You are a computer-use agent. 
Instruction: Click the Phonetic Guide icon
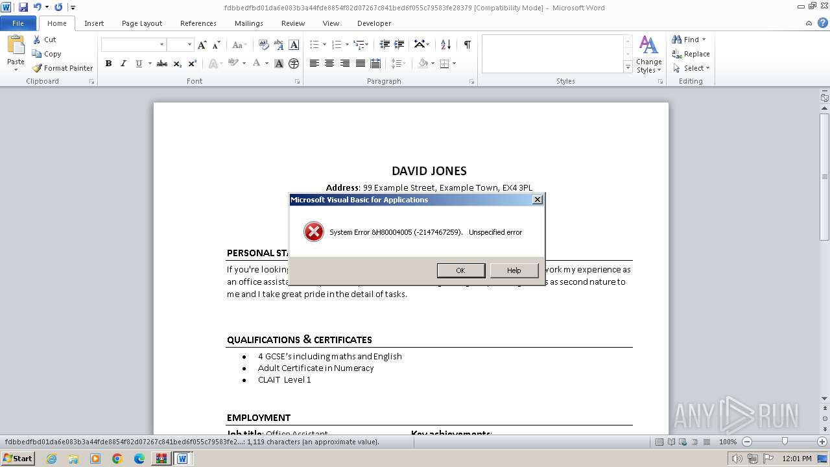tap(279, 45)
